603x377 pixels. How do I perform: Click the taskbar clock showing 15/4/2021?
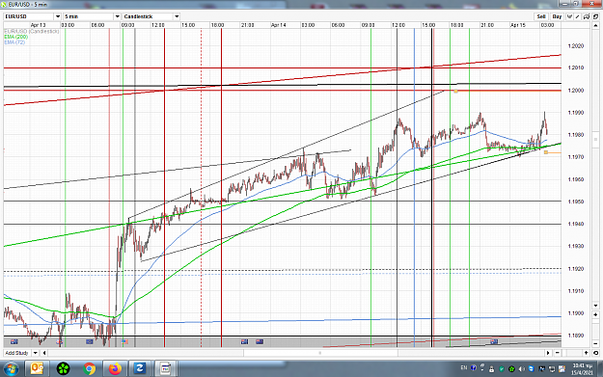(582, 369)
